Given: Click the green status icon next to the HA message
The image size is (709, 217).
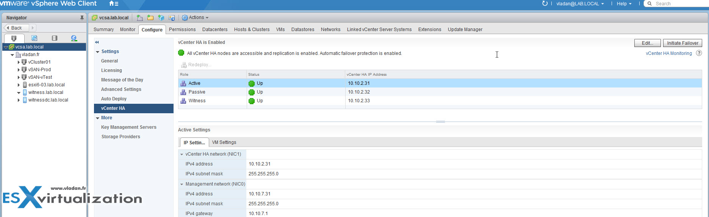Looking at the screenshot, I should click(181, 53).
